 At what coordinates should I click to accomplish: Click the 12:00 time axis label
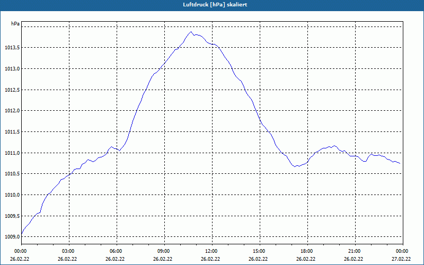[x=213, y=251]
